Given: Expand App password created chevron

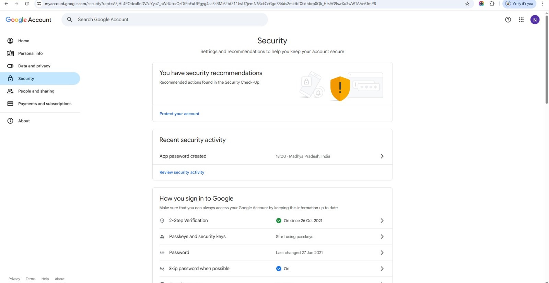Looking at the screenshot, I should click(382, 156).
